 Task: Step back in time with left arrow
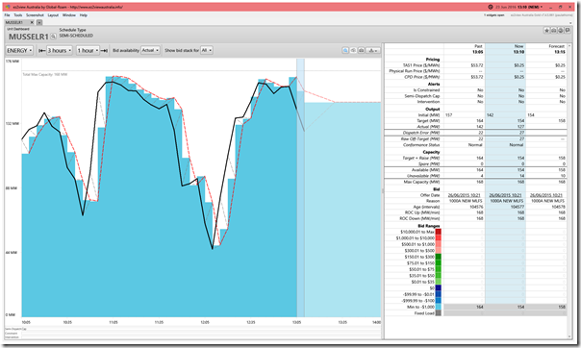pyautogui.click(x=42, y=50)
